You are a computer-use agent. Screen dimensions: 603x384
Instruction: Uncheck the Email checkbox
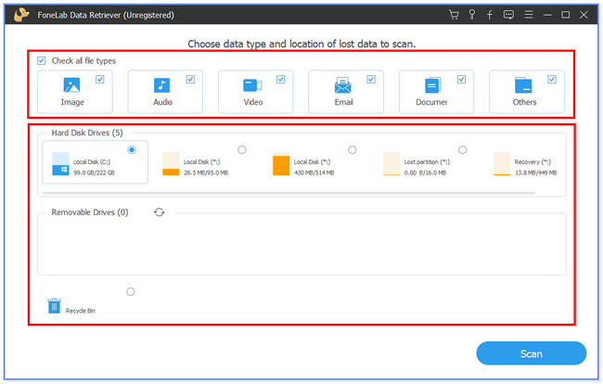(x=371, y=79)
